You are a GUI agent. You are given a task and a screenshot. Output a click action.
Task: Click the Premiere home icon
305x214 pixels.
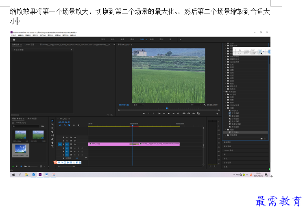14,39
